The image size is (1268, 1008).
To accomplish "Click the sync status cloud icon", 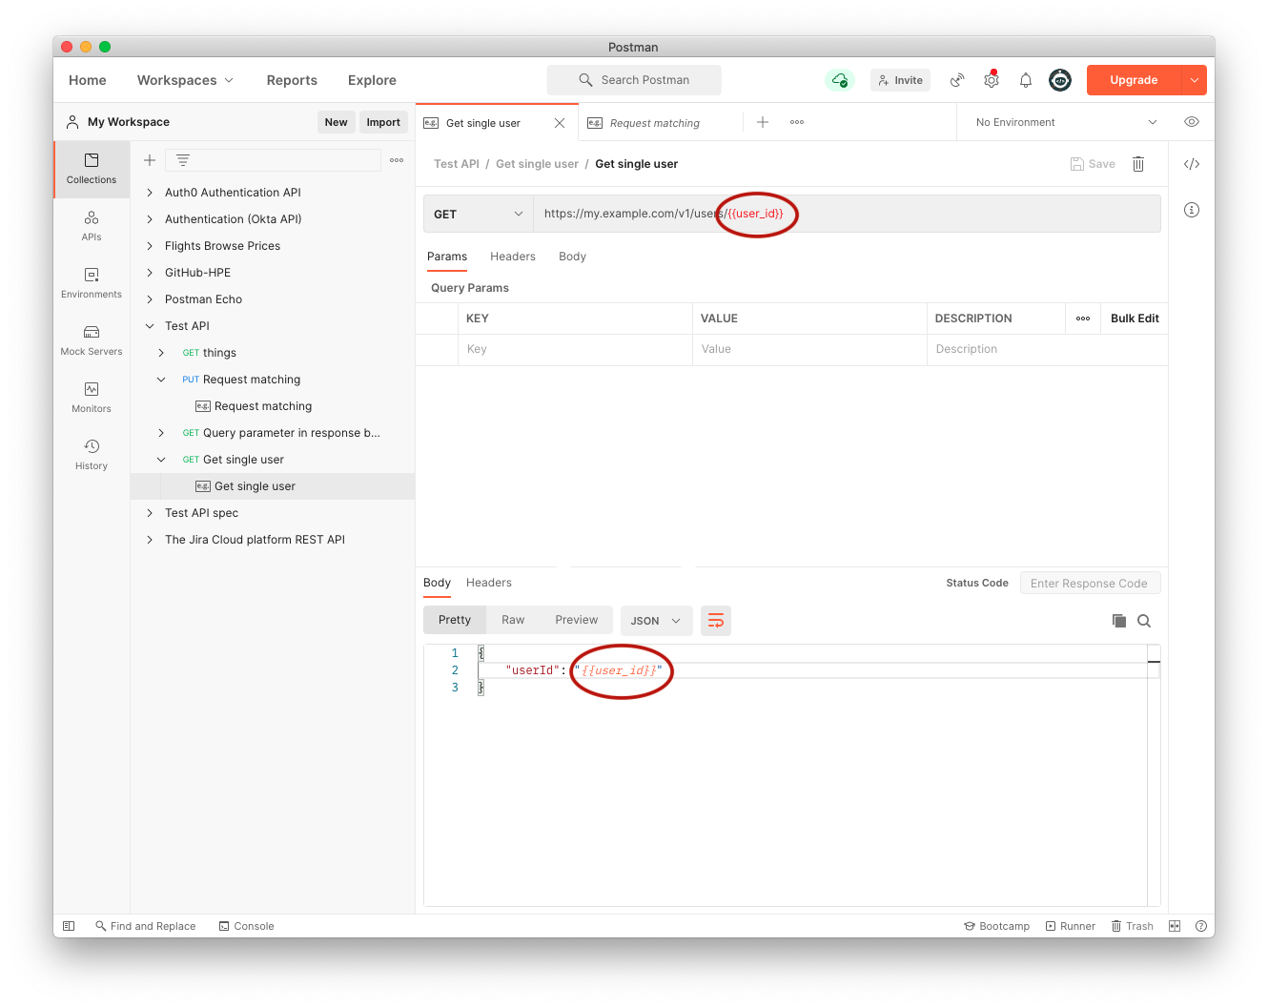I will (x=840, y=80).
